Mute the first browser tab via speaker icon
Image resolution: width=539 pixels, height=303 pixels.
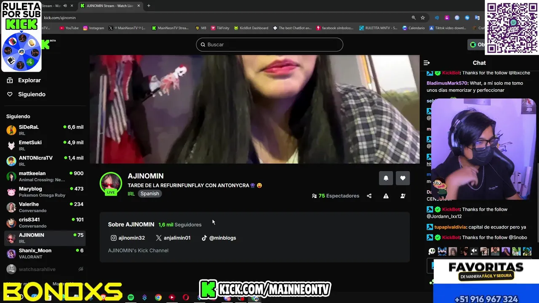tap(65, 6)
